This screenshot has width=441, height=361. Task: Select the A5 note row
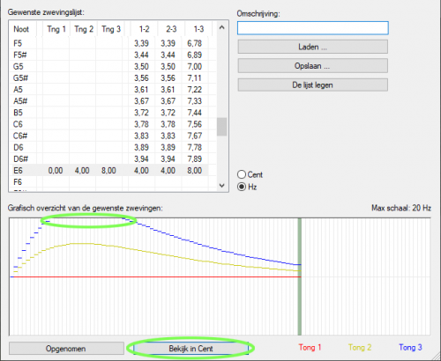point(113,90)
